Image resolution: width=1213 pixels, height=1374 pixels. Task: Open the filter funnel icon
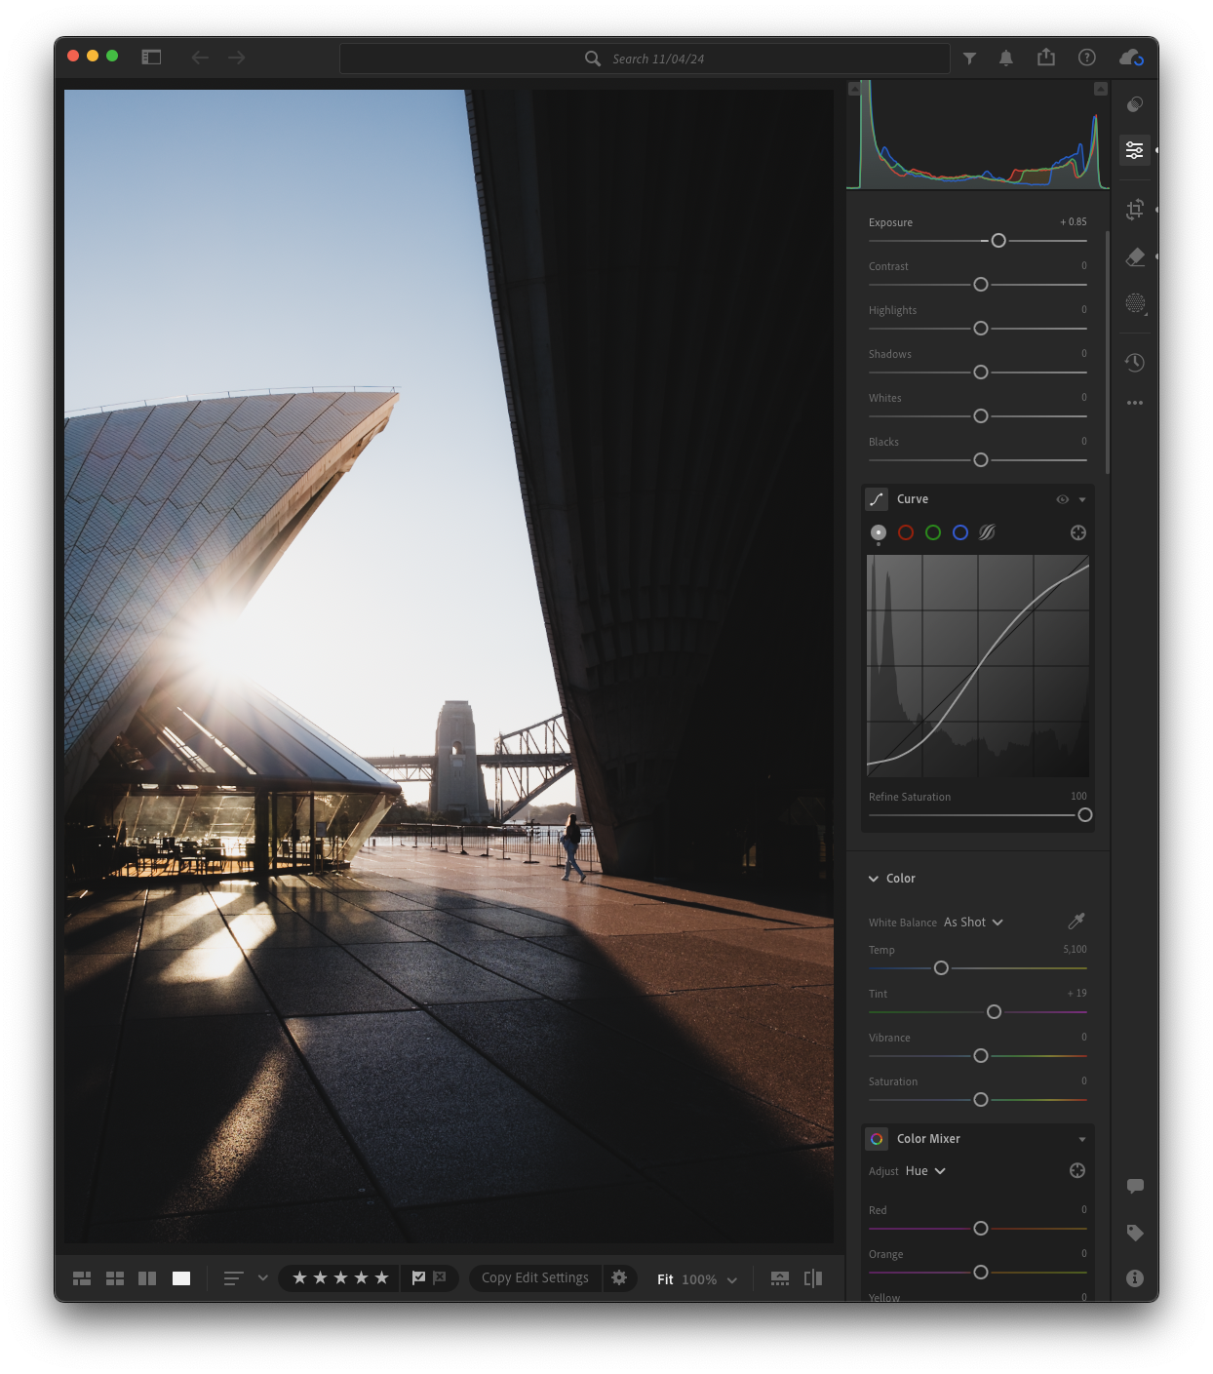[x=969, y=59]
